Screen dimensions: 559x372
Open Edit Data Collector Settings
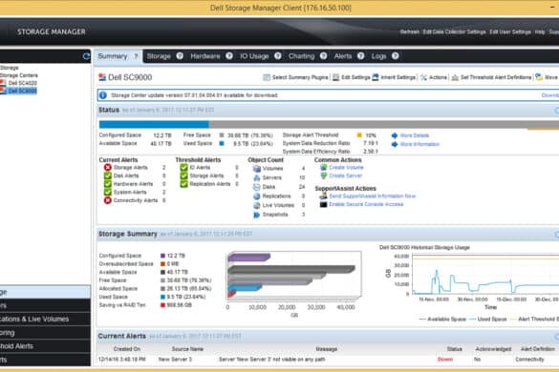[454, 31]
